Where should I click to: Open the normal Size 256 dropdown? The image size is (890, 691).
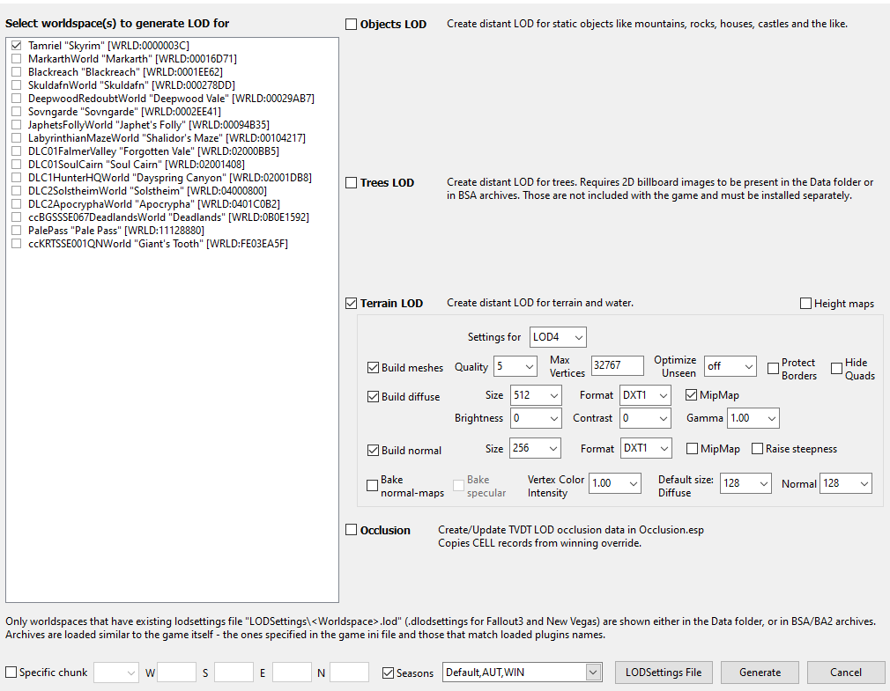(536, 448)
